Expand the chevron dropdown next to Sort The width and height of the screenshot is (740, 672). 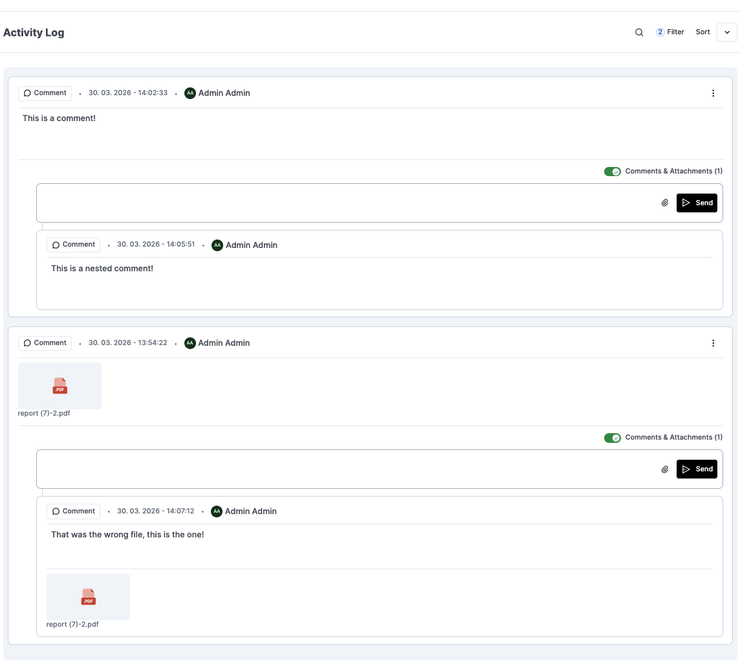pyautogui.click(x=727, y=32)
